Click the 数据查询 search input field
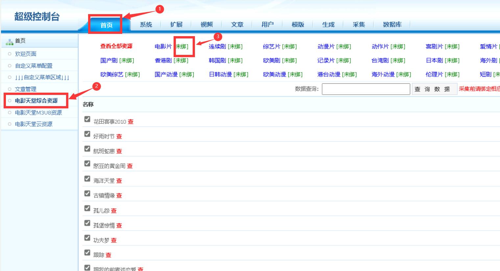Image resolution: width=500 pixels, height=271 pixels. click(366, 89)
